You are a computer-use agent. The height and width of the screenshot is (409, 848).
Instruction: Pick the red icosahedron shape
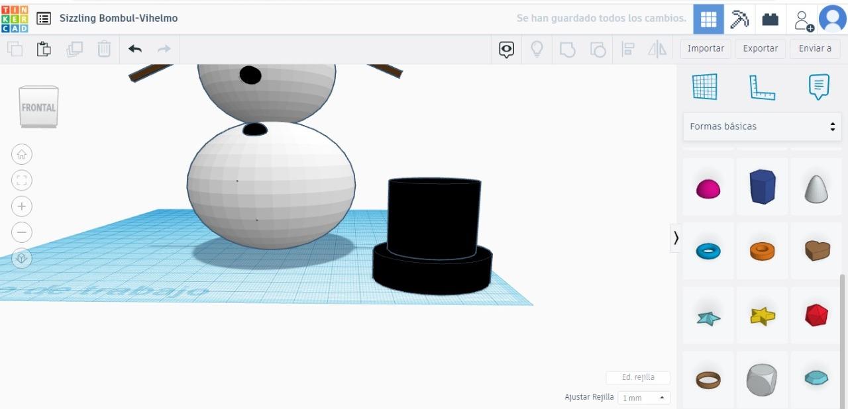(816, 315)
